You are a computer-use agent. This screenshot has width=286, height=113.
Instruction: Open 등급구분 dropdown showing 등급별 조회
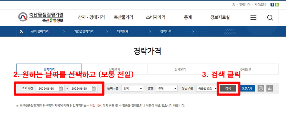click(207, 88)
